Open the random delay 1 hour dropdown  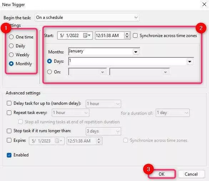pyautogui.click(x=103, y=104)
